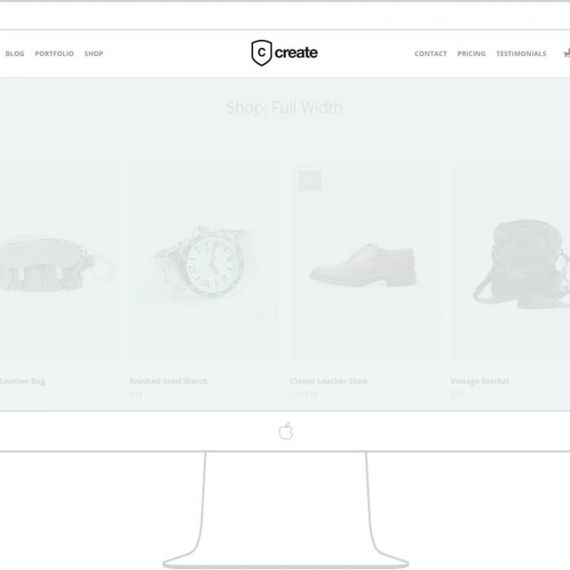Image resolution: width=570 pixels, height=570 pixels.
Task: Open the Brushed Steel Watch image
Action: tap(204, 262)
